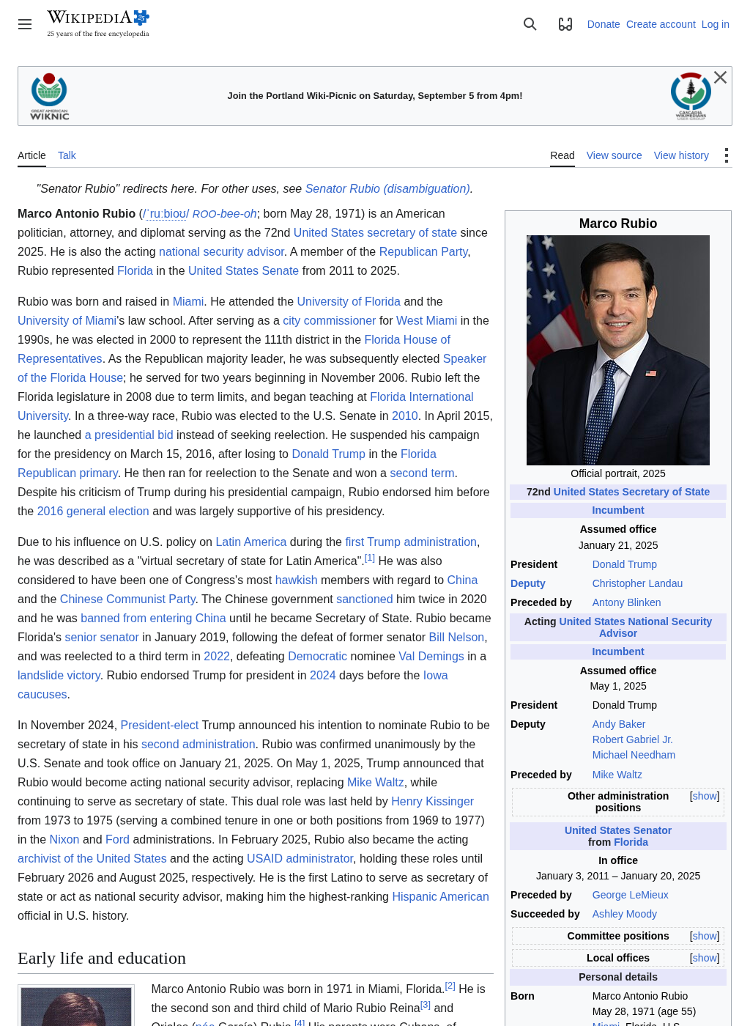
Task: Open the ROO-bee-oh respelling link
Action: (224, 213)
